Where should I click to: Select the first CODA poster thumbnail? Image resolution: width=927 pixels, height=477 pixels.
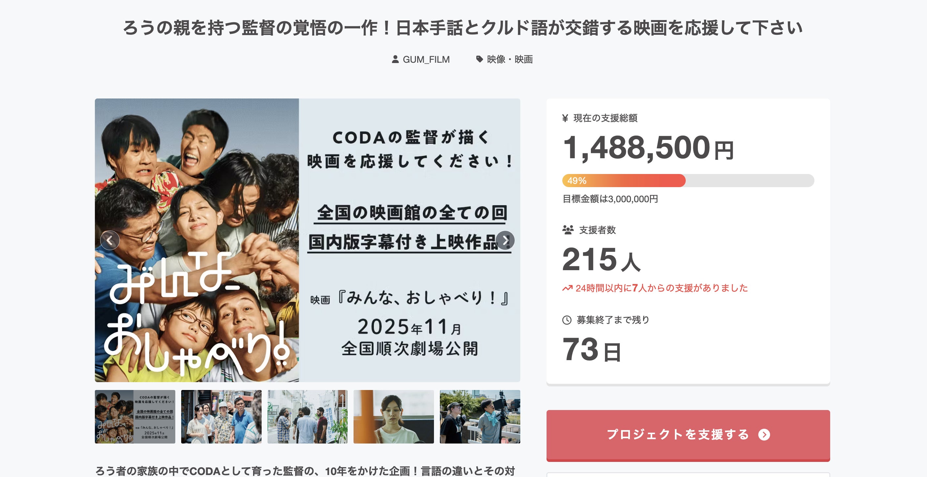[x=135, y=417]
